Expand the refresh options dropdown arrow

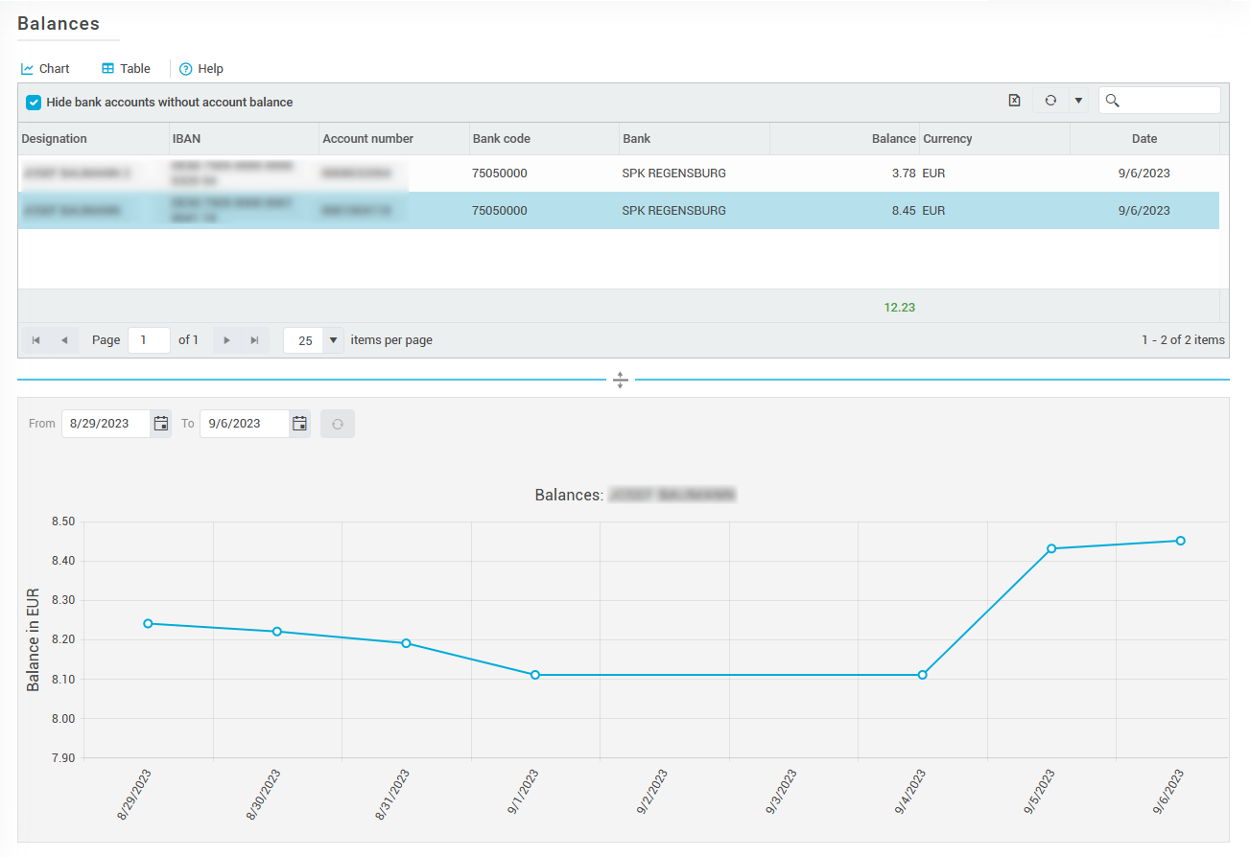(1077, 101)
